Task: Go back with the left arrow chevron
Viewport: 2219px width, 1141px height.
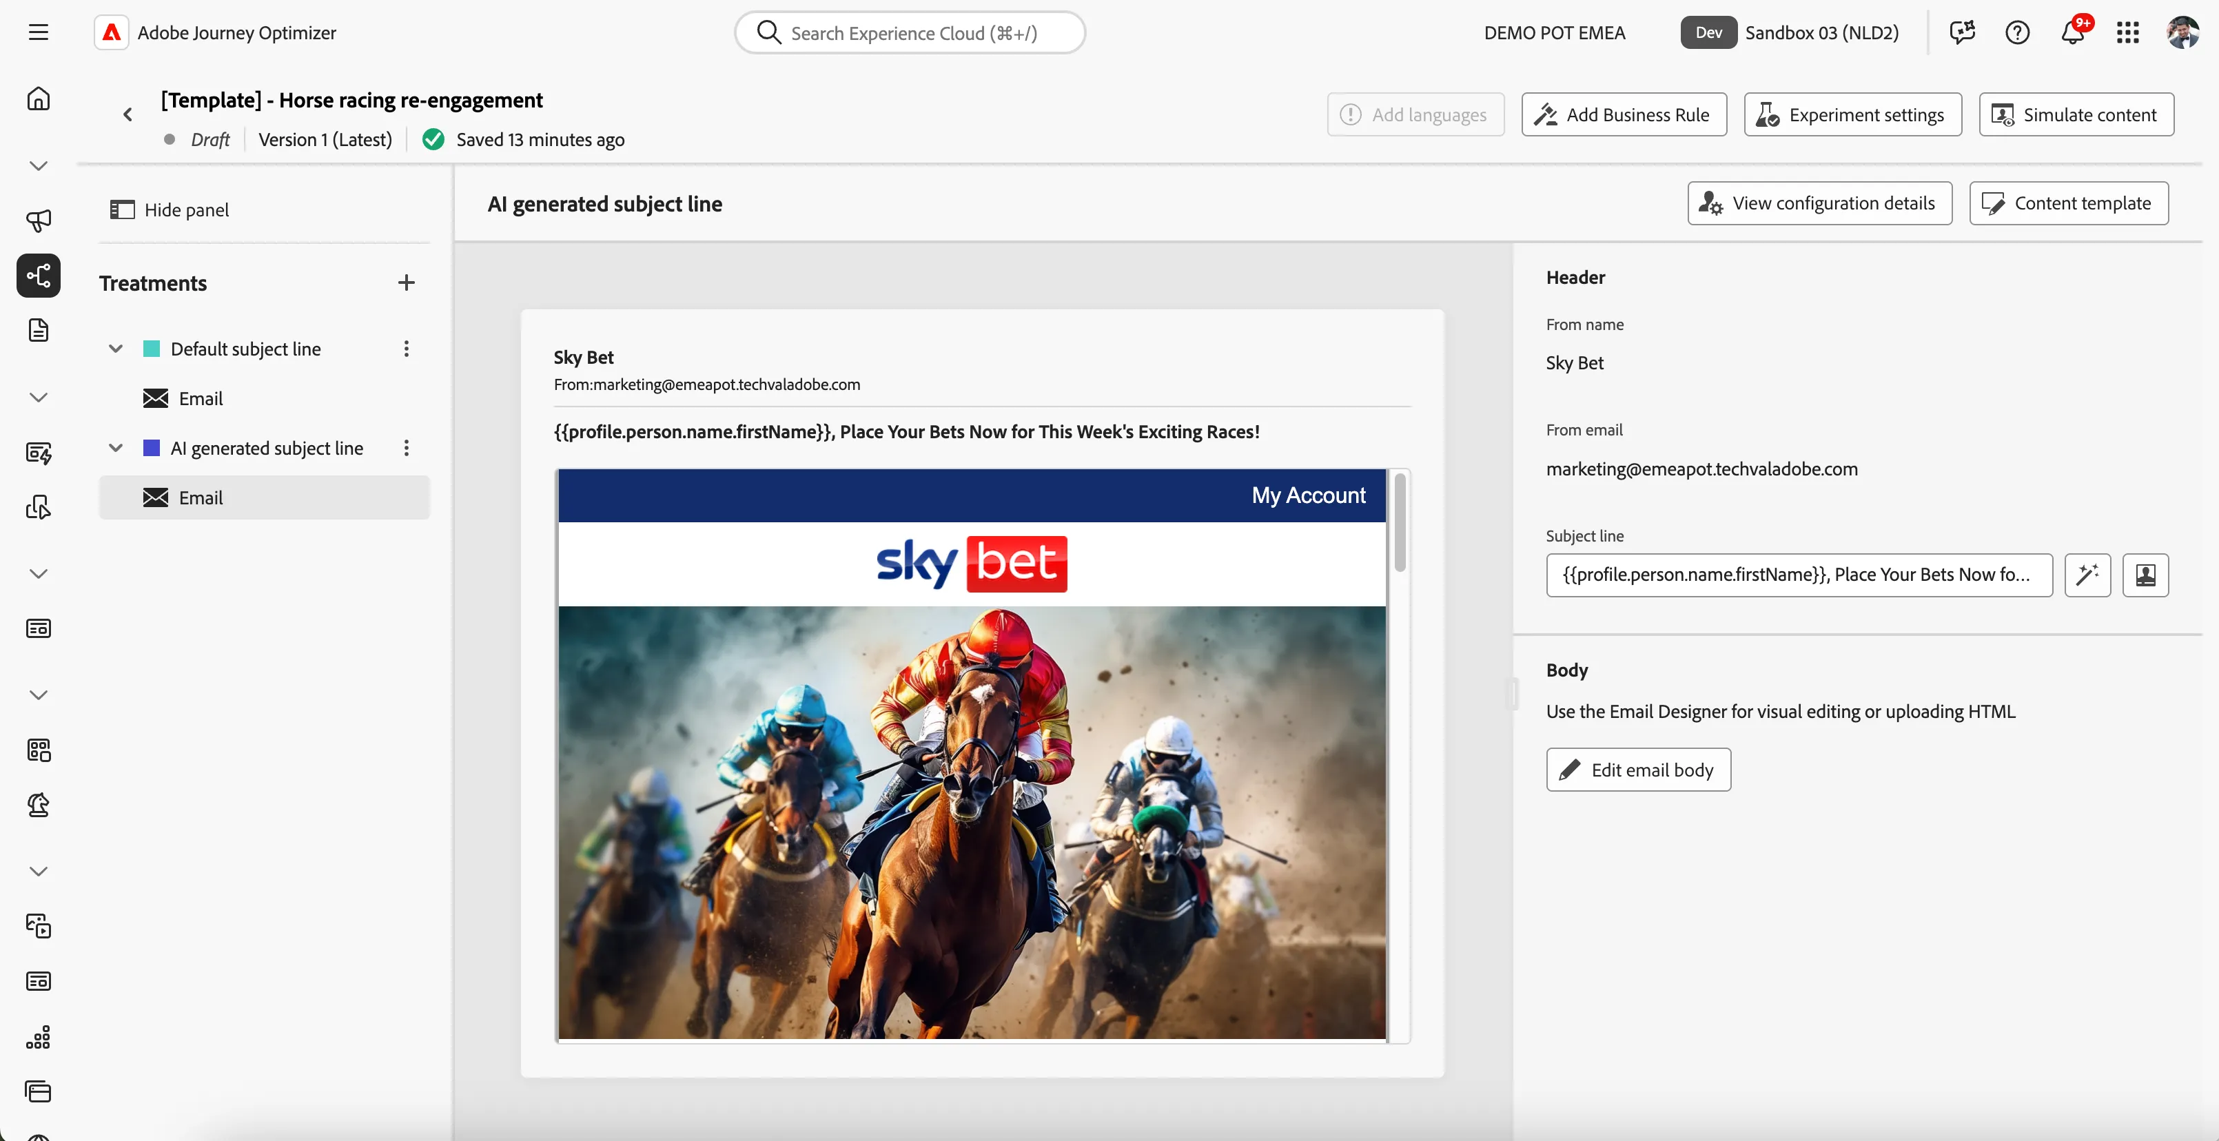Action: 127,114
